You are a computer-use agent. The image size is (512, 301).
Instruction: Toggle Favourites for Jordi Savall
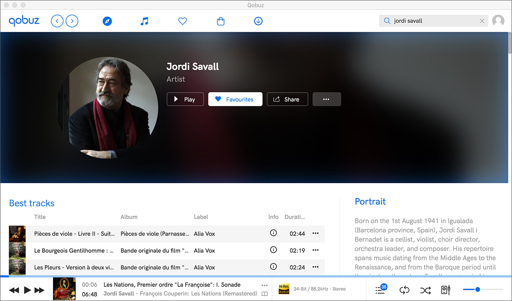235,99
